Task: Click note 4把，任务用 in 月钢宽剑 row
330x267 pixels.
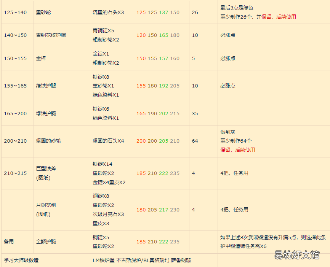Action: (234, 210)
